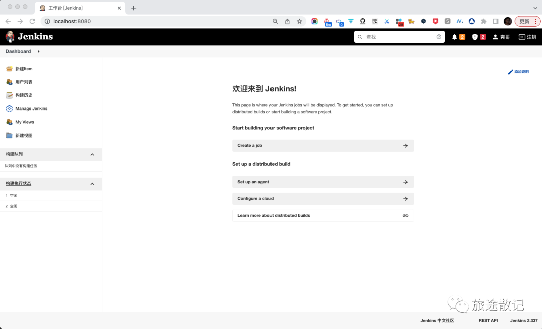Open 构建历史 in the sidebar
The height and width of the screenshot is (329, 542).
(x=24, y=95)
